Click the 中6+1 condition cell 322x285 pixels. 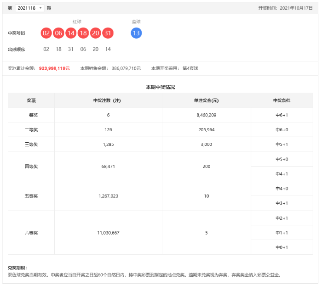tap(282, 115)
